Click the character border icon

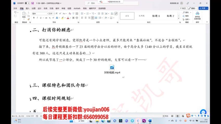(77, 13)
